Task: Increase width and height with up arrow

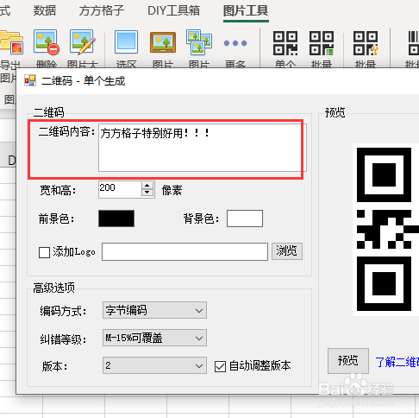Action: [147, 186]
